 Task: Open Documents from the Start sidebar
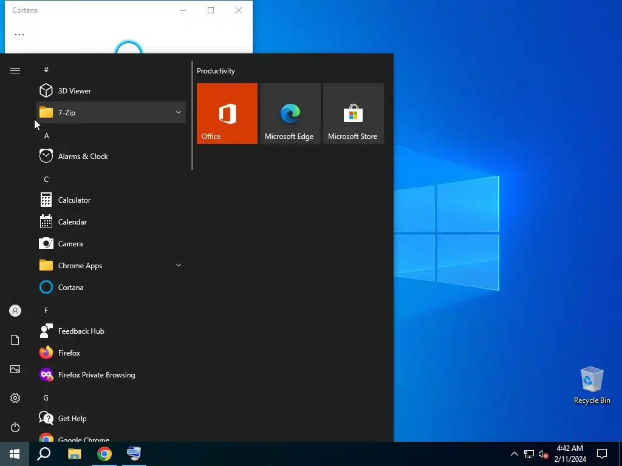[15, 340]
